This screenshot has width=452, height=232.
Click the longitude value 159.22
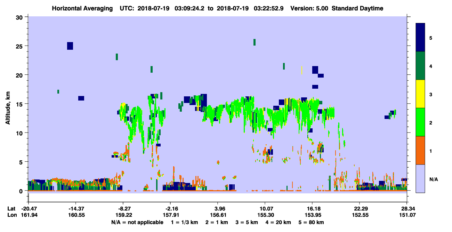[x=123, y=215]
